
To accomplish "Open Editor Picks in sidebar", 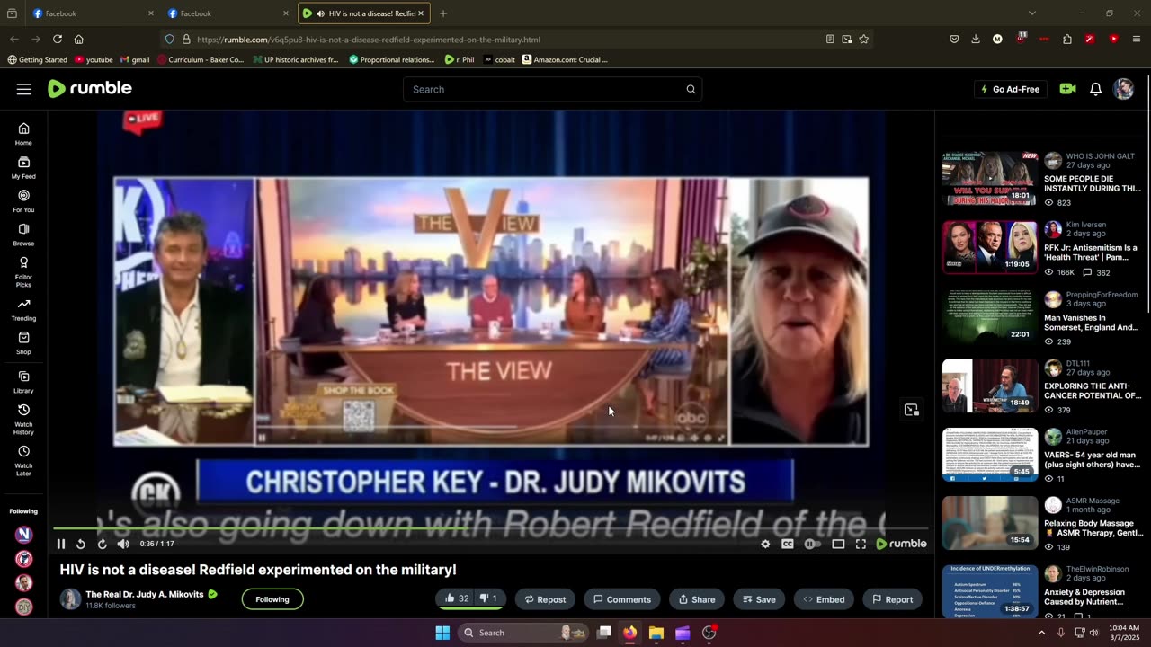I will (23, 272).
